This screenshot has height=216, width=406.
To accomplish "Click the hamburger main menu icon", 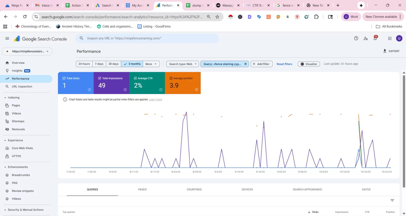I will click(7, 39).
